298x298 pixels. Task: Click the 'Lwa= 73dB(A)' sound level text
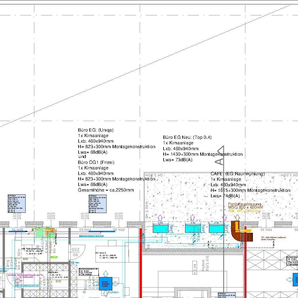178,160
